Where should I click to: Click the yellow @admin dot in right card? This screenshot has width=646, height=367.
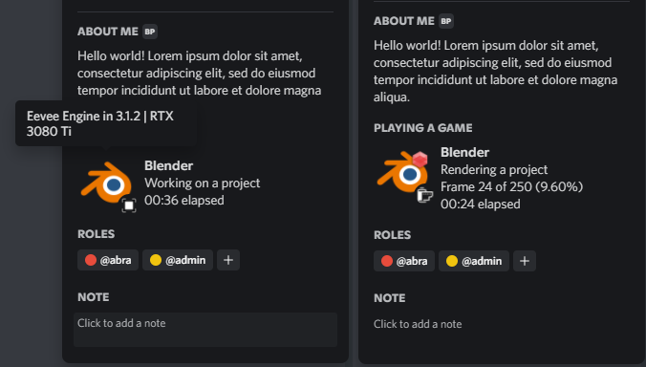pos(452,261)
